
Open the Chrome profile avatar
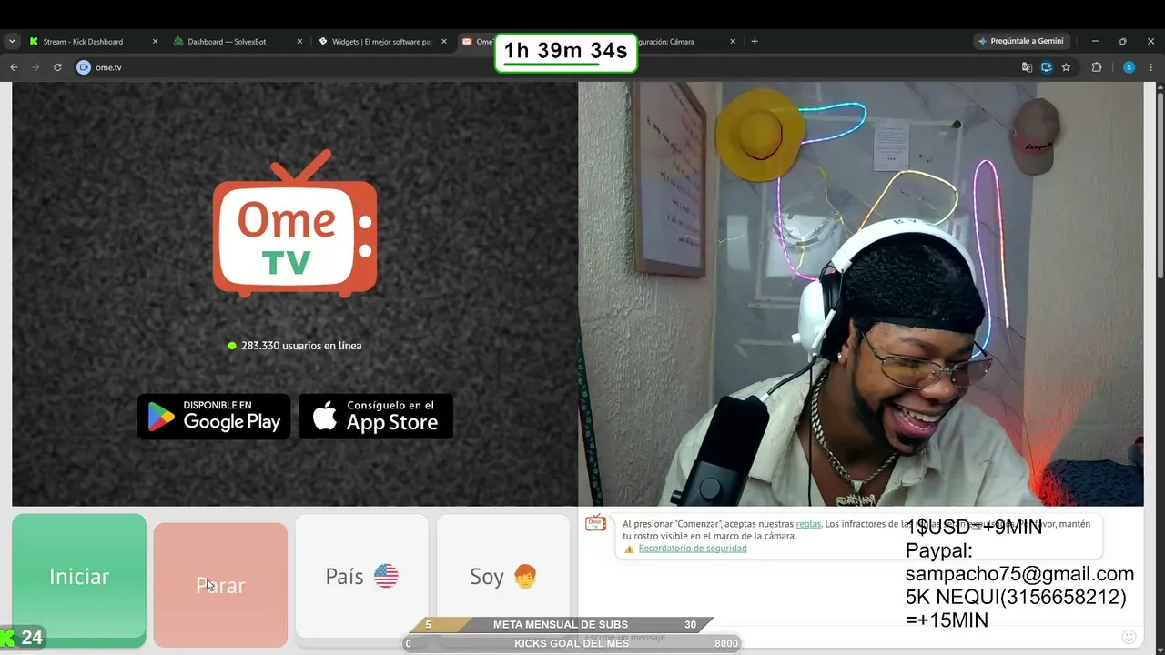click(1130, 67)
